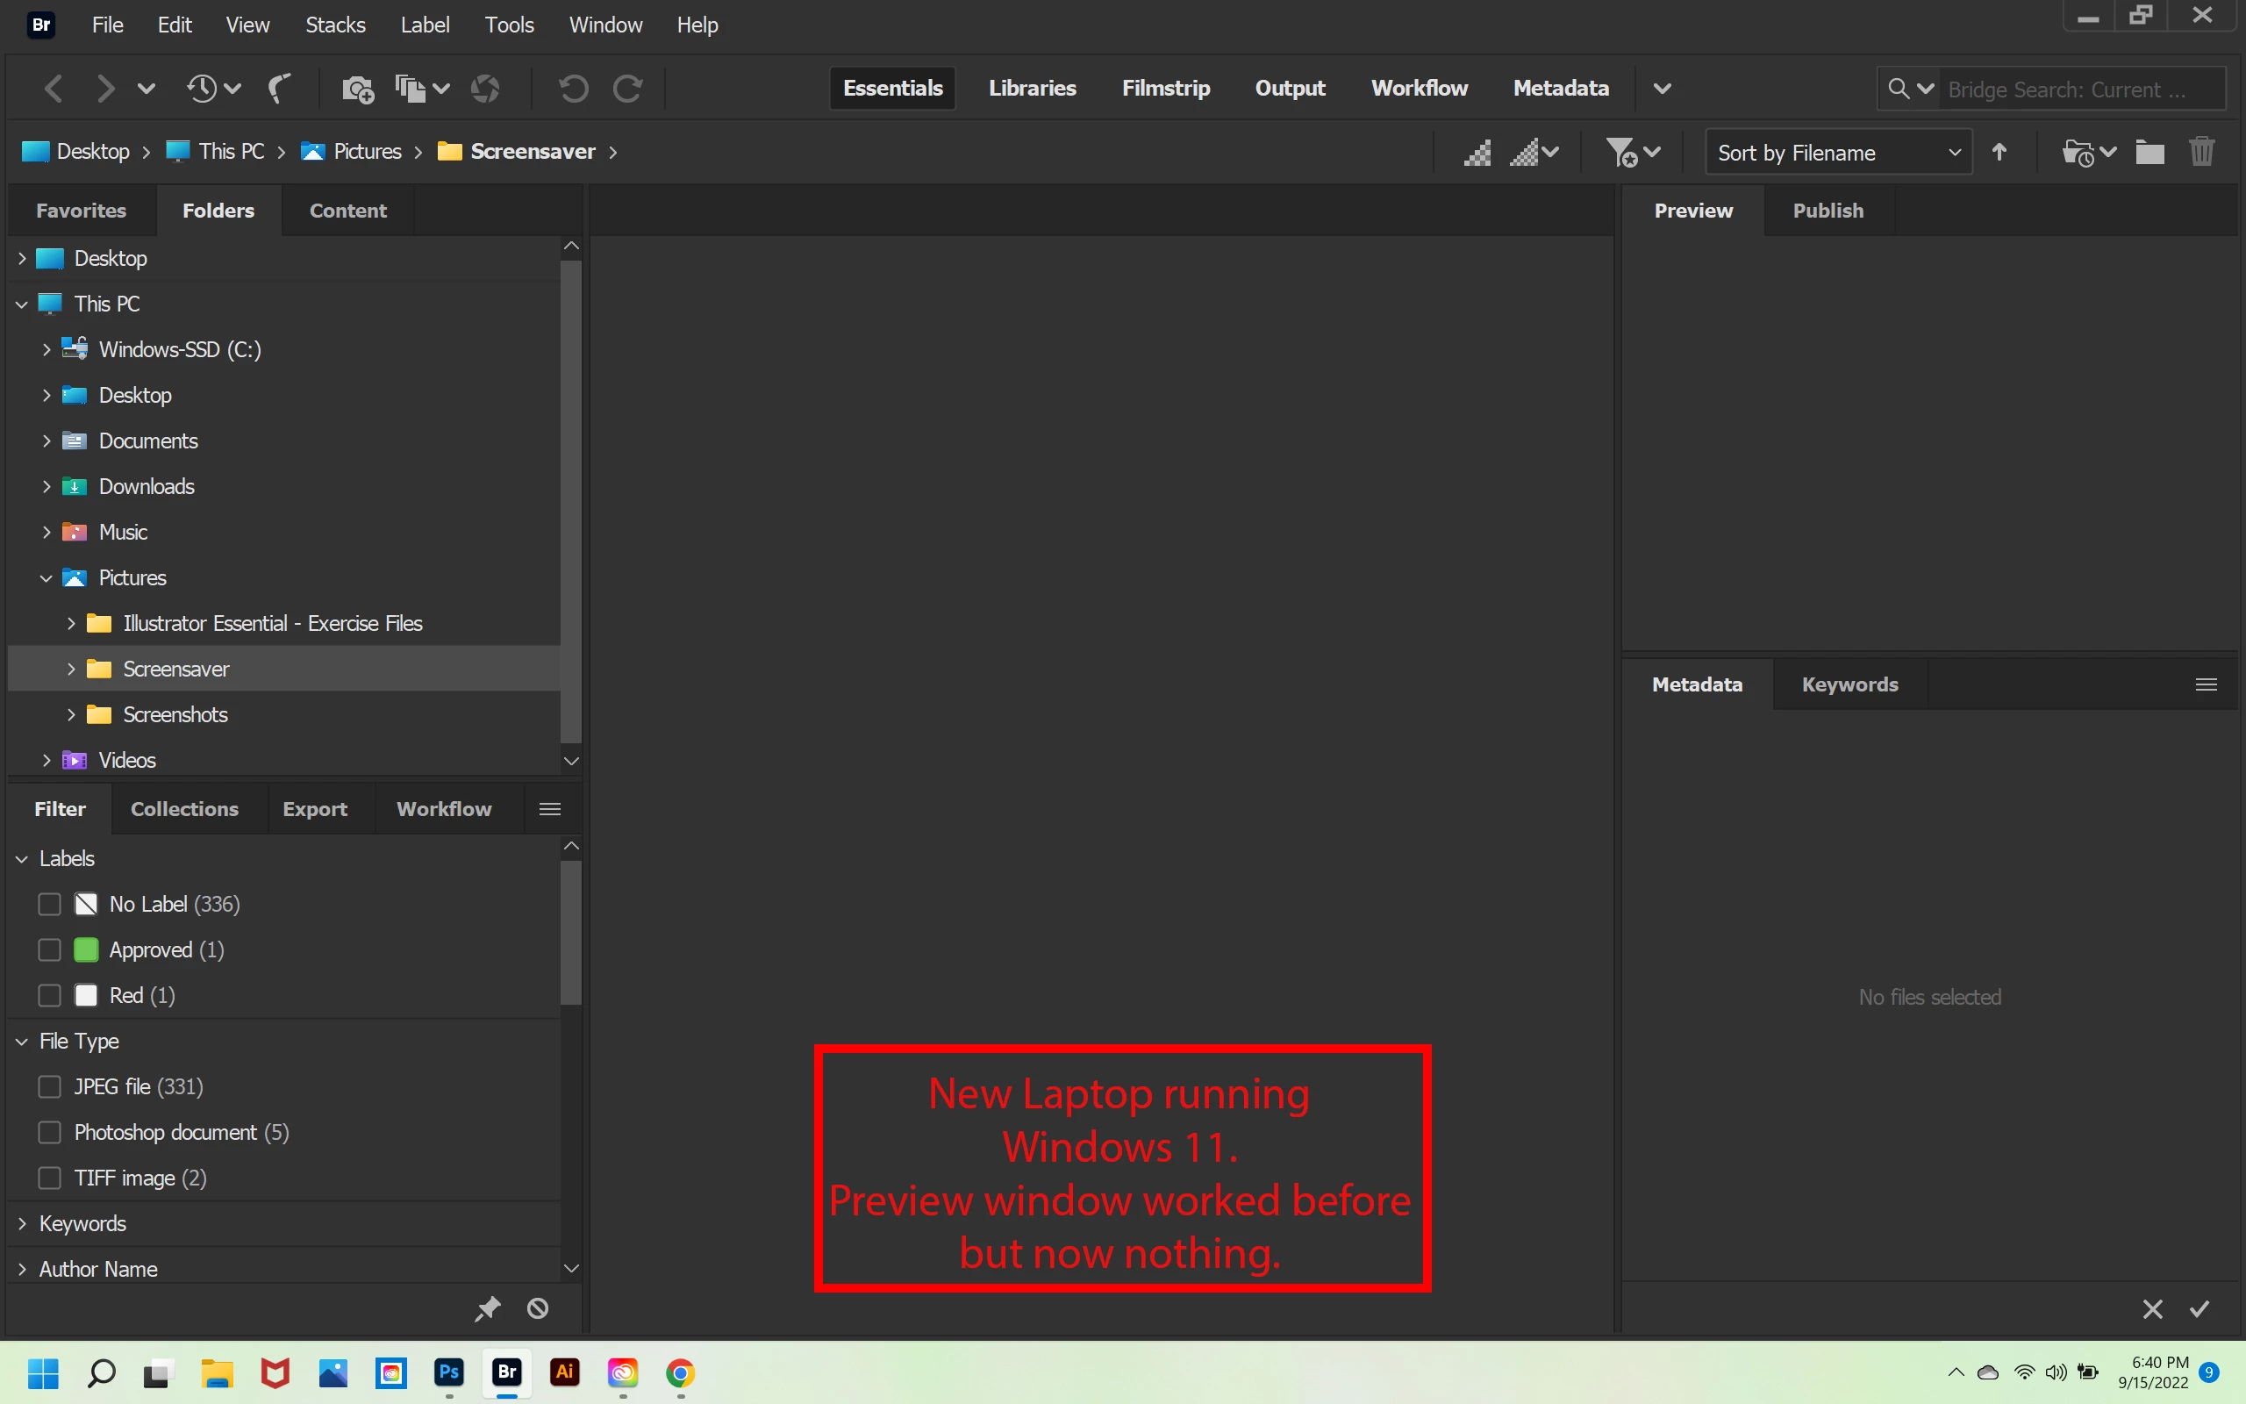Switch to the Collections tab
2246x1404 pixels.
click(183, 809)
